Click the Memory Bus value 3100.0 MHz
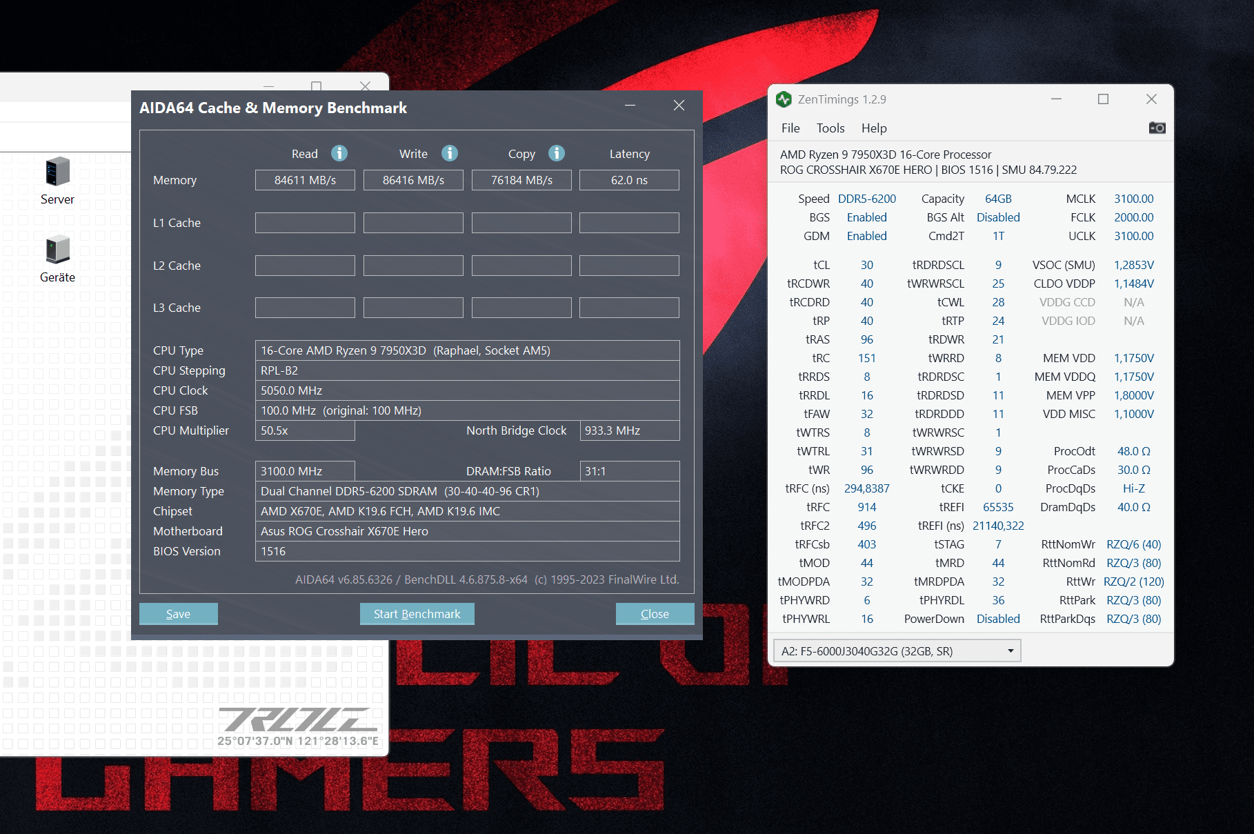 point(305,471)
